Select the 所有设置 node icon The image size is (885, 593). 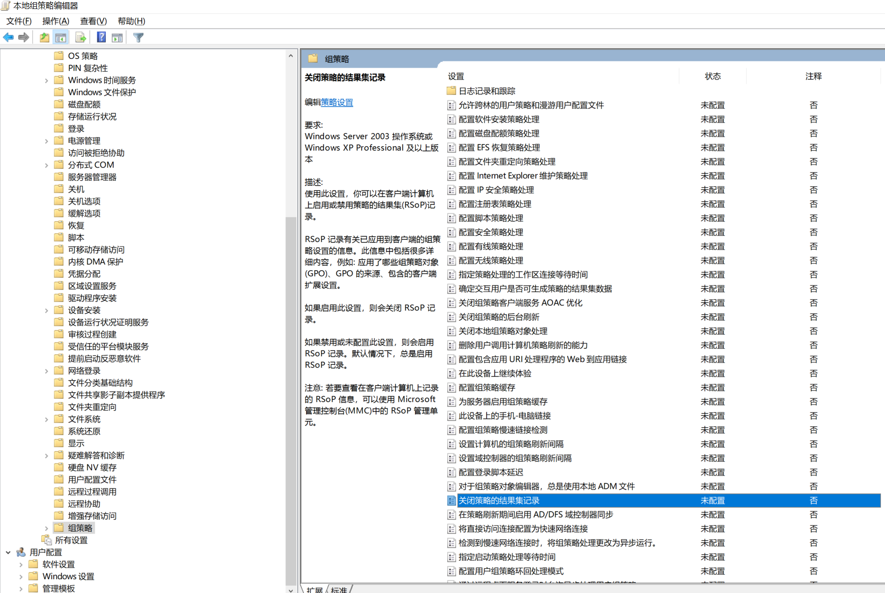click(47, 540)
